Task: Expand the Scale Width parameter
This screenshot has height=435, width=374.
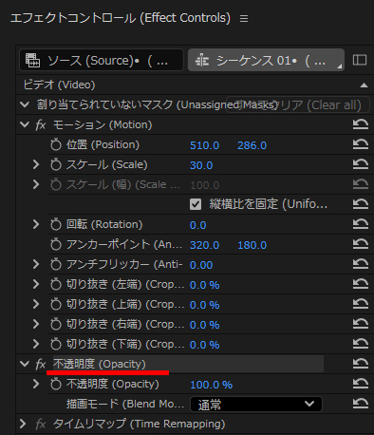Action: (36, 184)
